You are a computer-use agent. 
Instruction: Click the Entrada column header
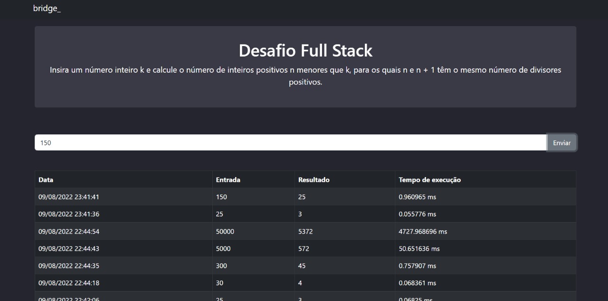tap(228, 179)
